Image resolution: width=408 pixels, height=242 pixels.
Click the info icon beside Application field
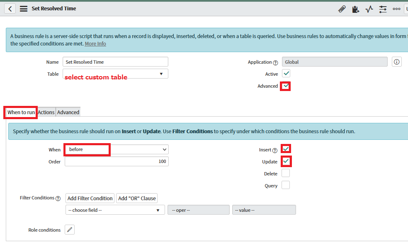pos(396,62)
